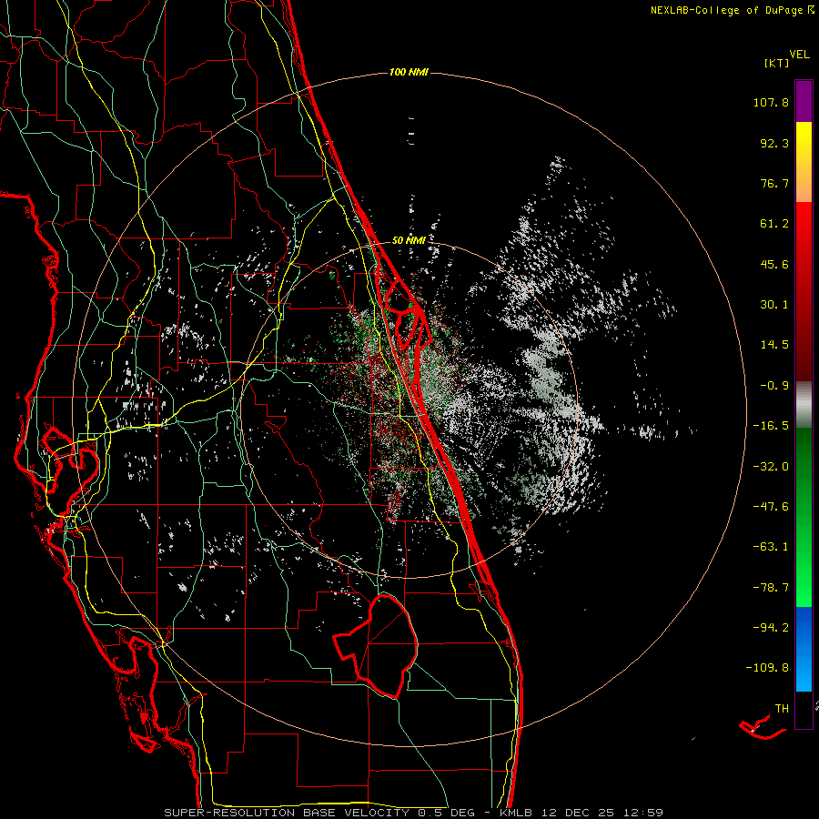This screenshot has width=819, height=819.
Task: Click the 100 NMI range ring label
Action: click(409, 72)
